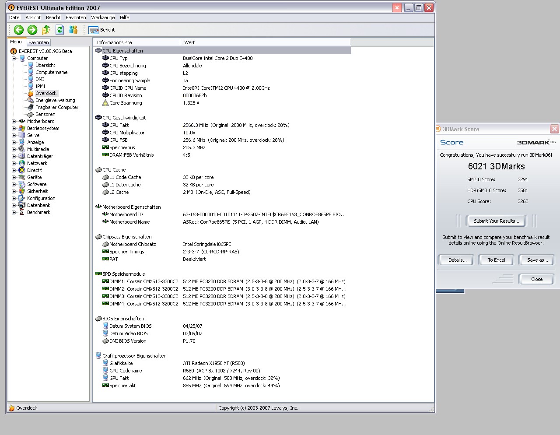Open the Ansicht menu

(x=33, y=18)
